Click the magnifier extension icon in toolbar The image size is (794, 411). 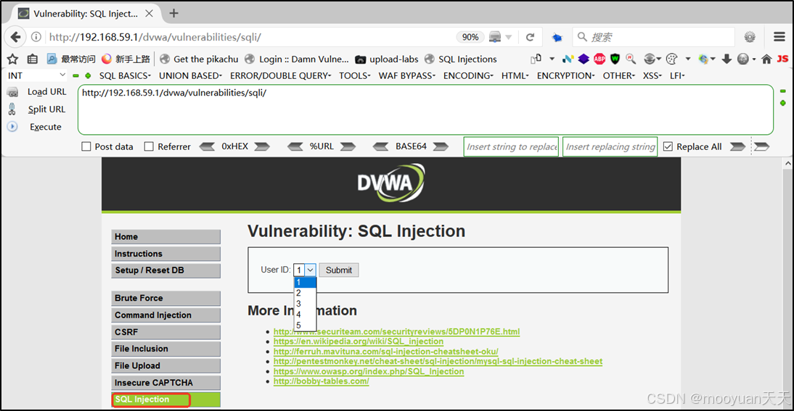tap(631, 59)
